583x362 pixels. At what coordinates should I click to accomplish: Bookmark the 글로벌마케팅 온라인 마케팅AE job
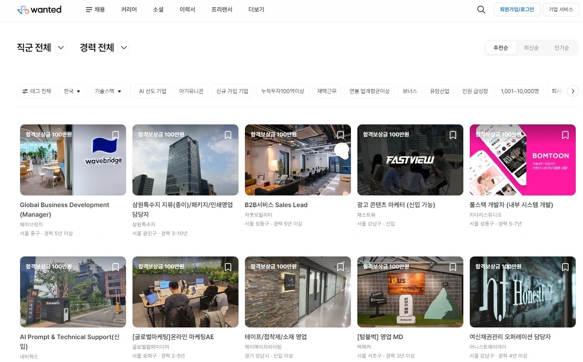click(228, 267)
